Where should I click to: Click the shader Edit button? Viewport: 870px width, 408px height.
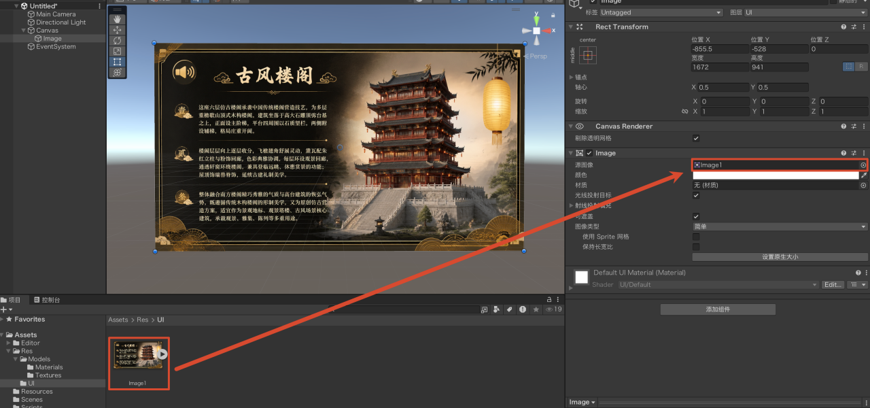(833, 285)
